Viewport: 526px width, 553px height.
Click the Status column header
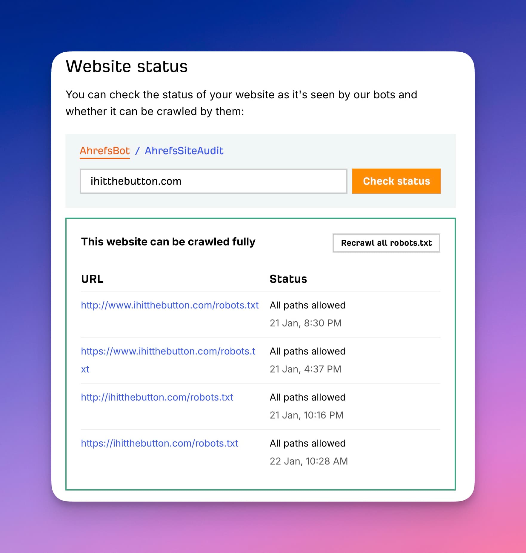288,279
